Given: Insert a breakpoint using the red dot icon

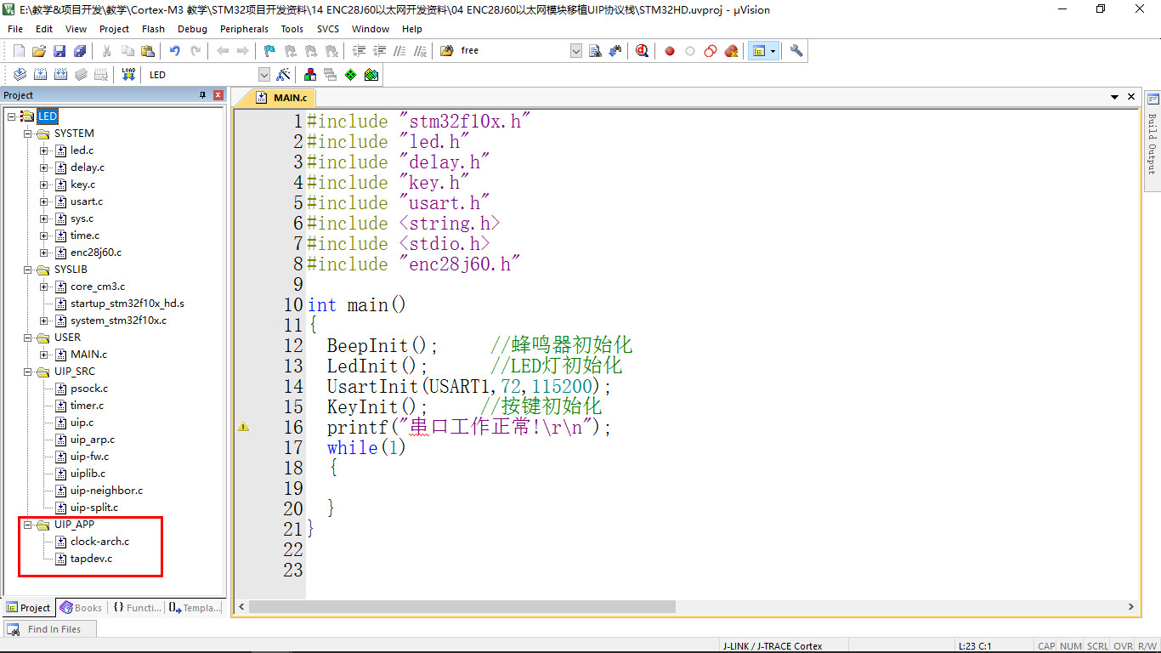Looking at the screenshot, I should (670, 51).
